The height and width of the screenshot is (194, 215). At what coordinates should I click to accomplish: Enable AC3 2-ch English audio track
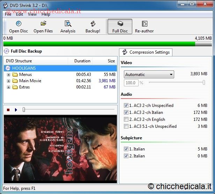[x=126, y=119]
